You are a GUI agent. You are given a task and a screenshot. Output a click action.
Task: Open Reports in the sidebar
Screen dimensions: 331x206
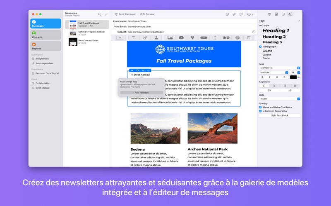[46, 46]
